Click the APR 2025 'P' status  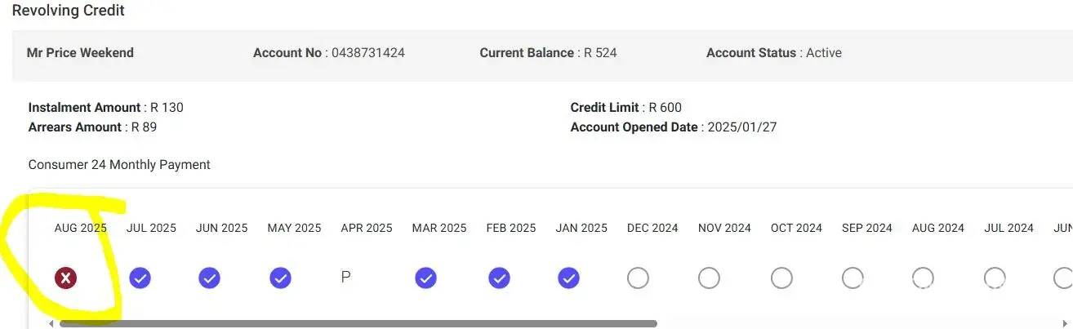[345, 278]
